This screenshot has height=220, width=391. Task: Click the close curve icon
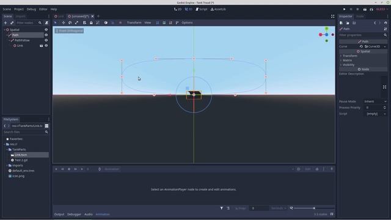(x=177, y=23)
